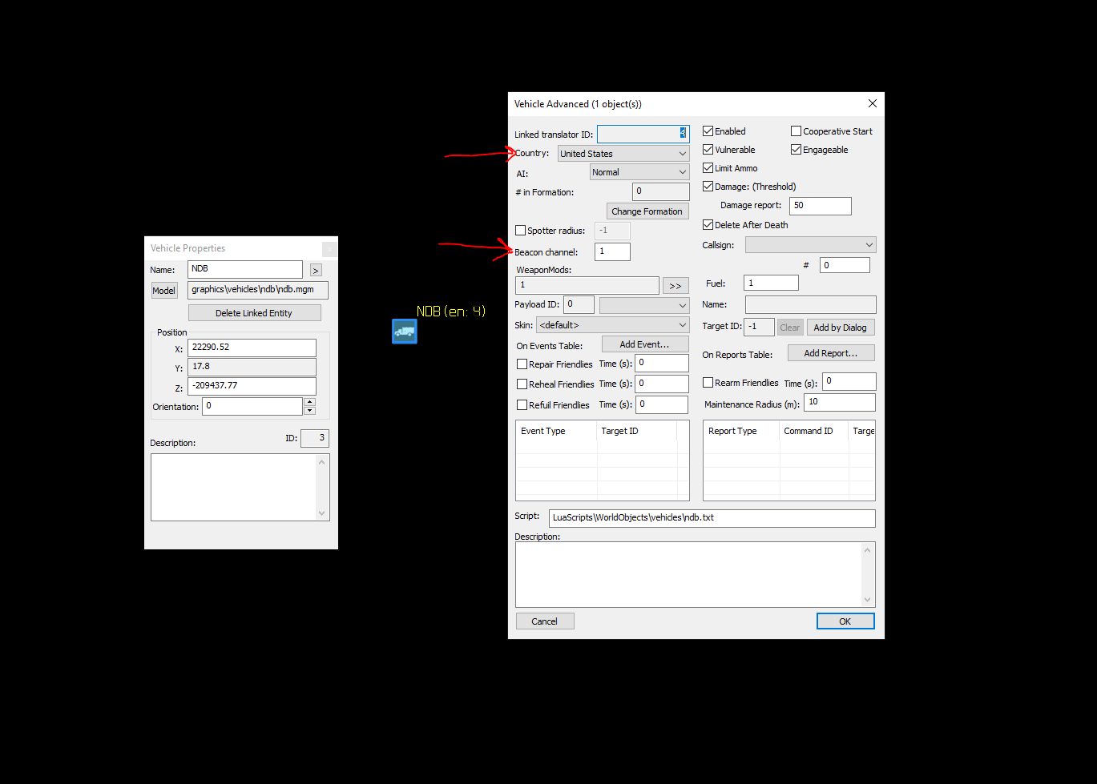Click the Model button
The width and height of the screenshot is (1097, 784).
(x=164, y=291)
